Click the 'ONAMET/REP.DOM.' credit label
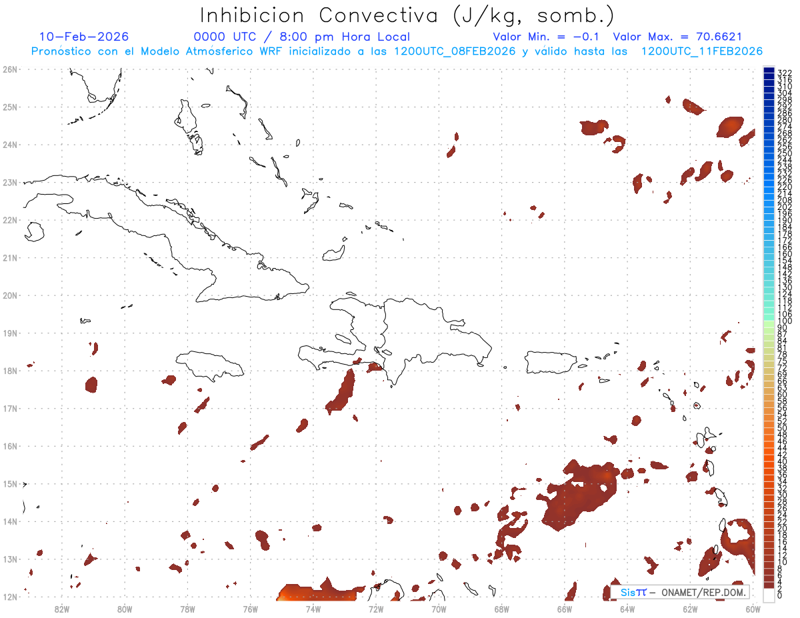This screenshot has height=618, width=800. pyautogui.click(x=705, y=592)
